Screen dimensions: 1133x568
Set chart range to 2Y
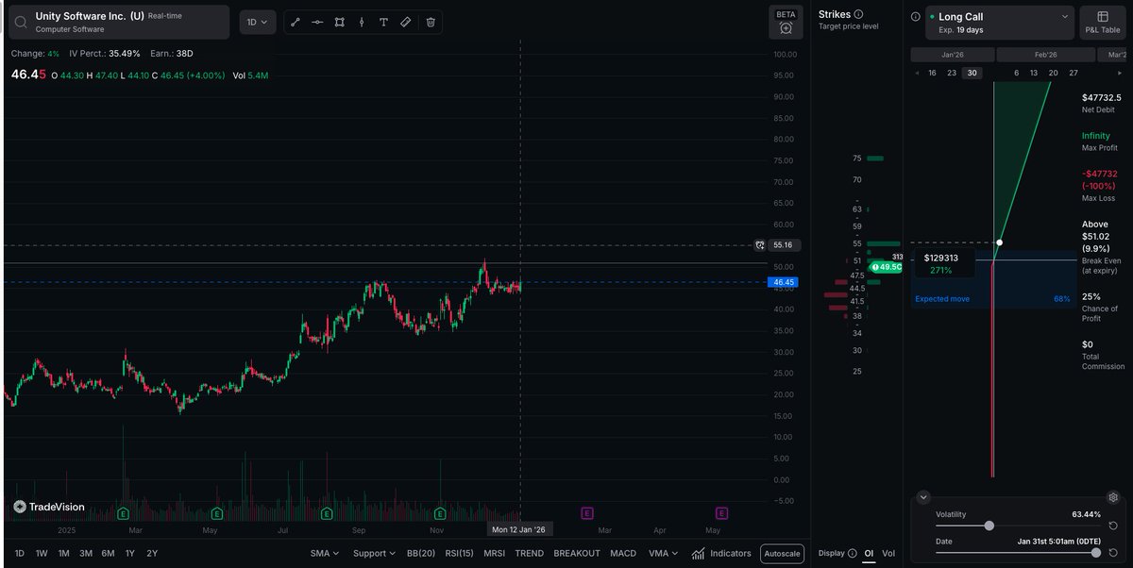(x=152, y=554)
